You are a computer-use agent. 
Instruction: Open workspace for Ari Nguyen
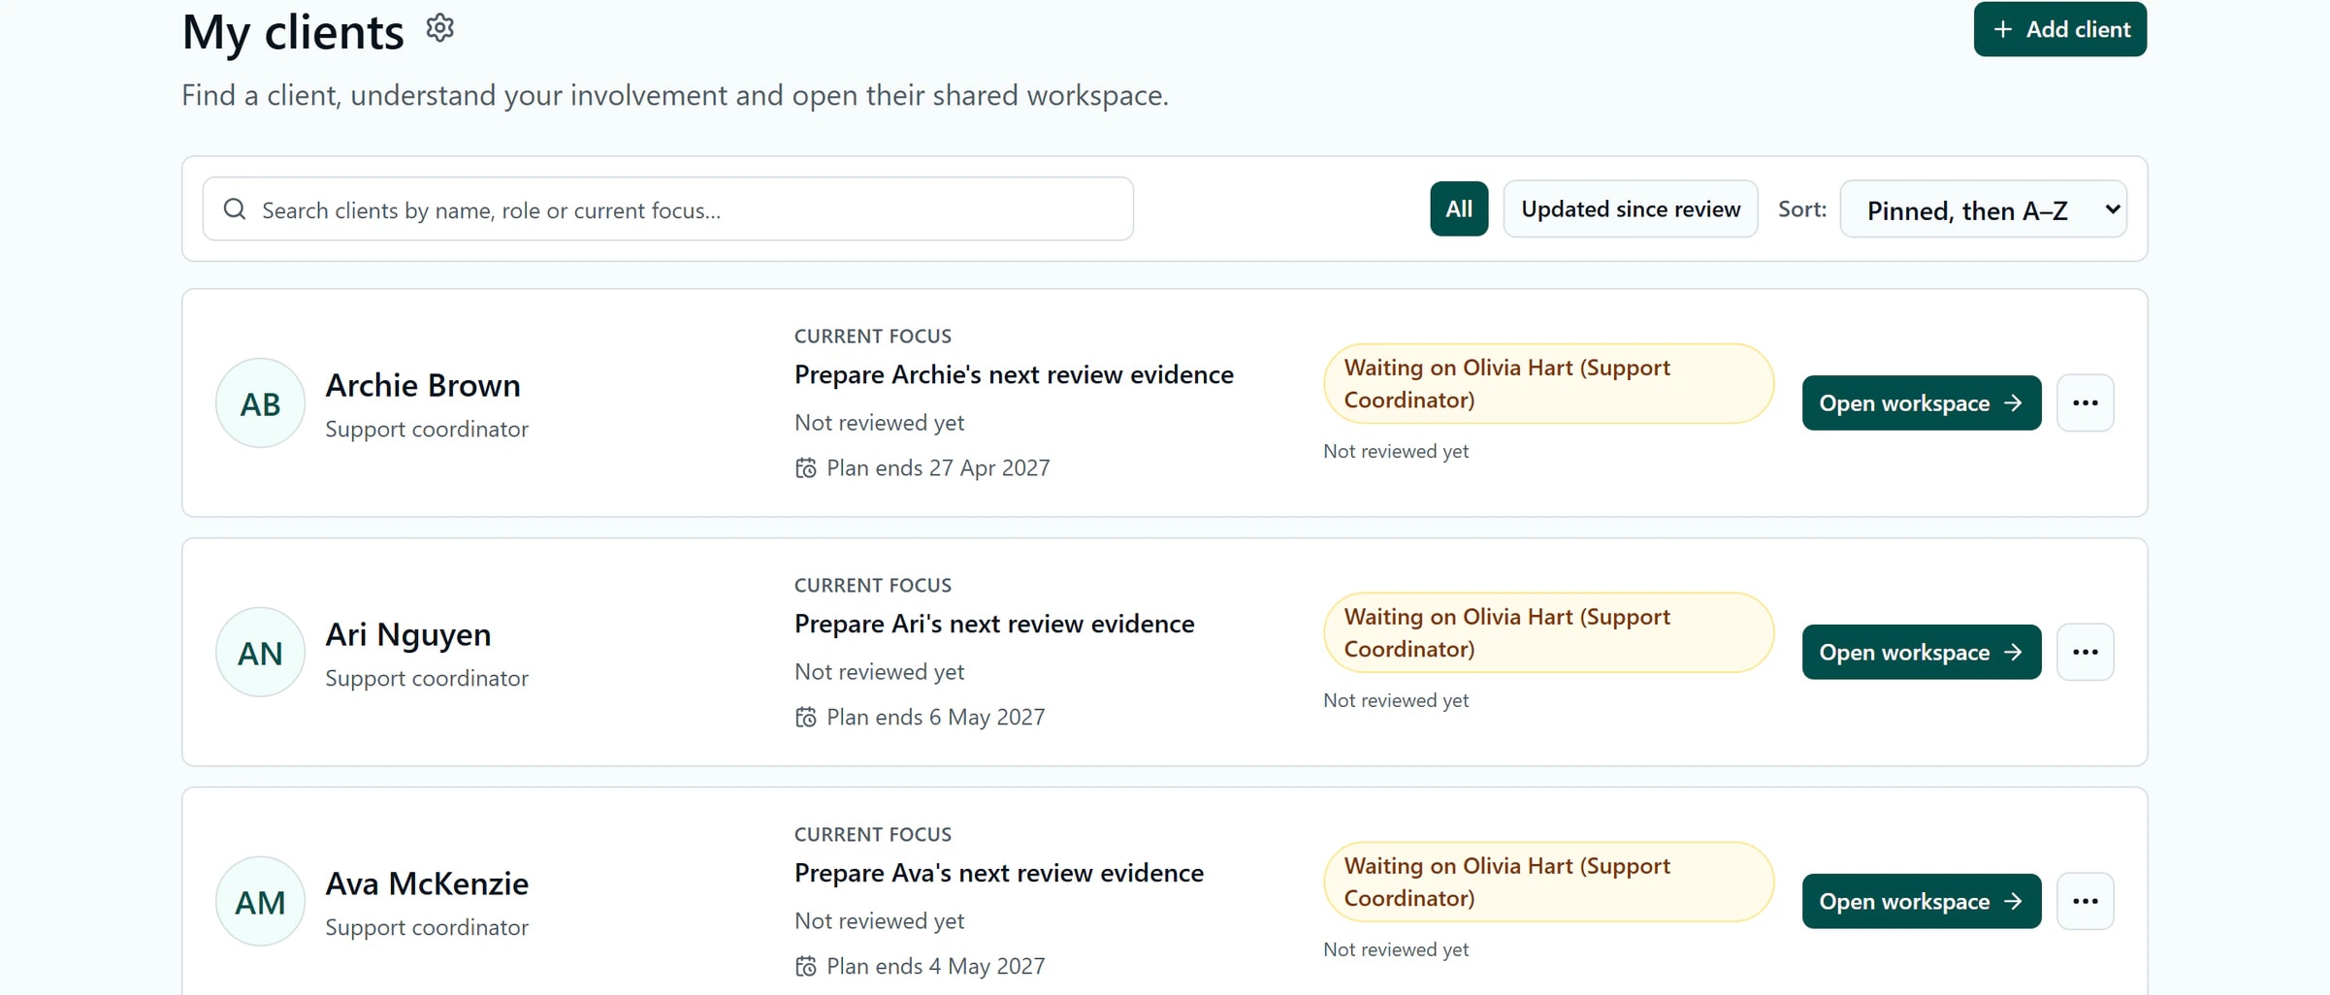[x=1922, y=652]
